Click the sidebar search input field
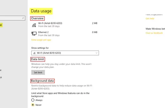The width and height of the screenshot is (165, 108). 11,18
